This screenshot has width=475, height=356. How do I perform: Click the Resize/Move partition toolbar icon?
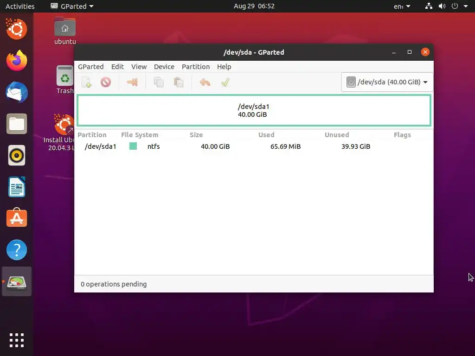coord(132,82)
